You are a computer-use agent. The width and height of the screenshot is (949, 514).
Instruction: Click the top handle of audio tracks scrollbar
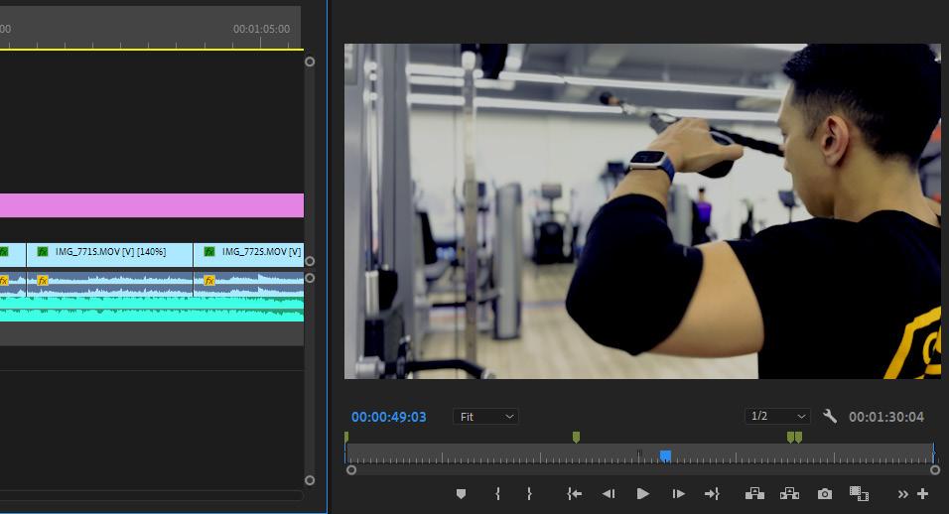pyautogui.click(x=310, y=278)
